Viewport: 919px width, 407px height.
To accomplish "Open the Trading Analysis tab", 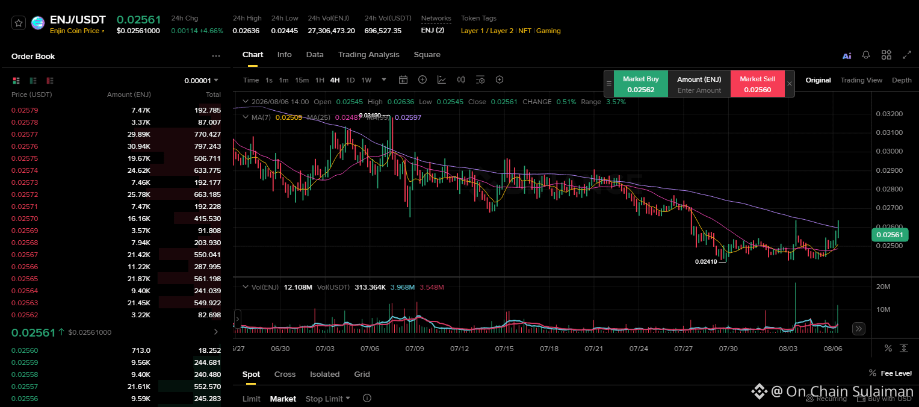I will (368, 55).
